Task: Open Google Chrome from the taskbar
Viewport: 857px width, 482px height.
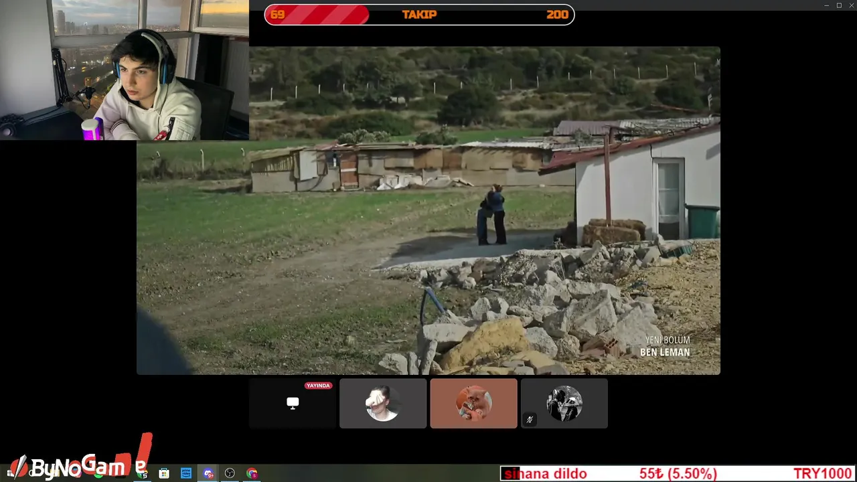Action: pyautogui.click(x=252, y=473)
